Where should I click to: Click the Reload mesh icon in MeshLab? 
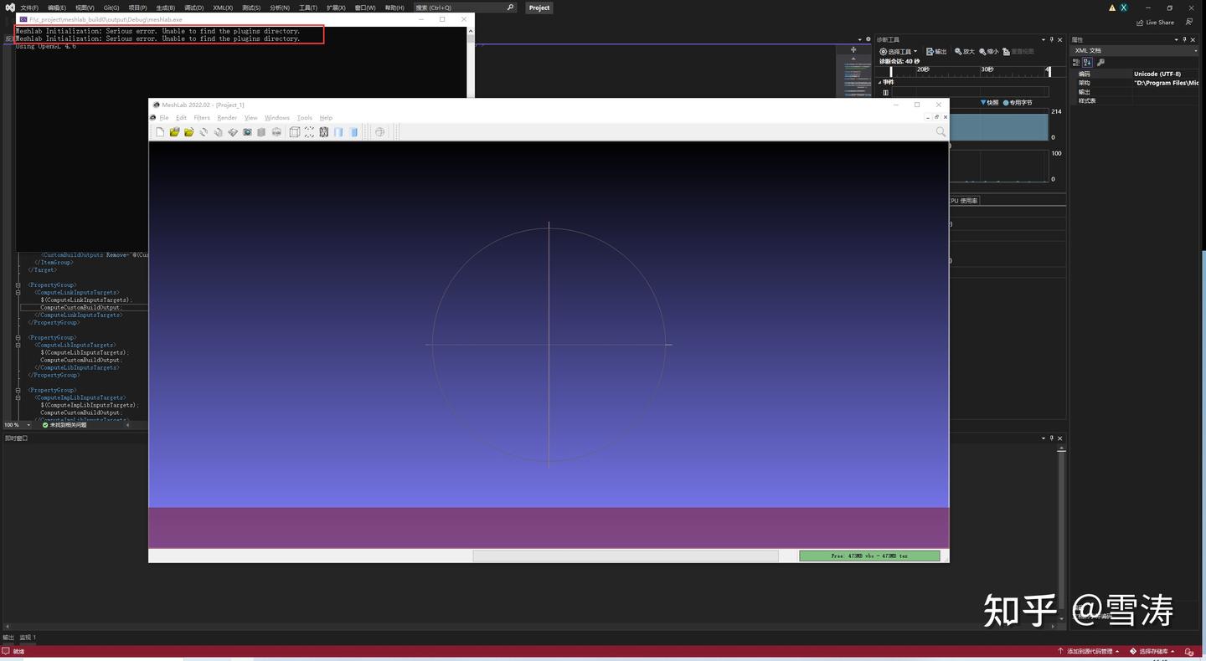(204, 131)
